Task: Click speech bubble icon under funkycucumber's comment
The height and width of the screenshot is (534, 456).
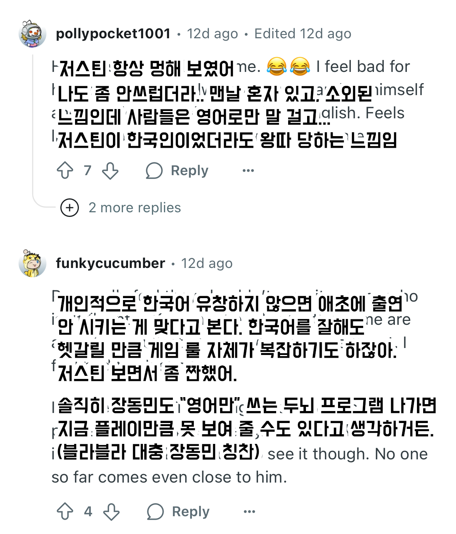Action: (155, 512)
